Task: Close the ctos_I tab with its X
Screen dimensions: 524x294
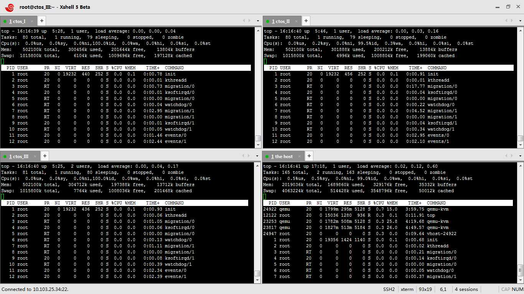Action: point(32,21)
